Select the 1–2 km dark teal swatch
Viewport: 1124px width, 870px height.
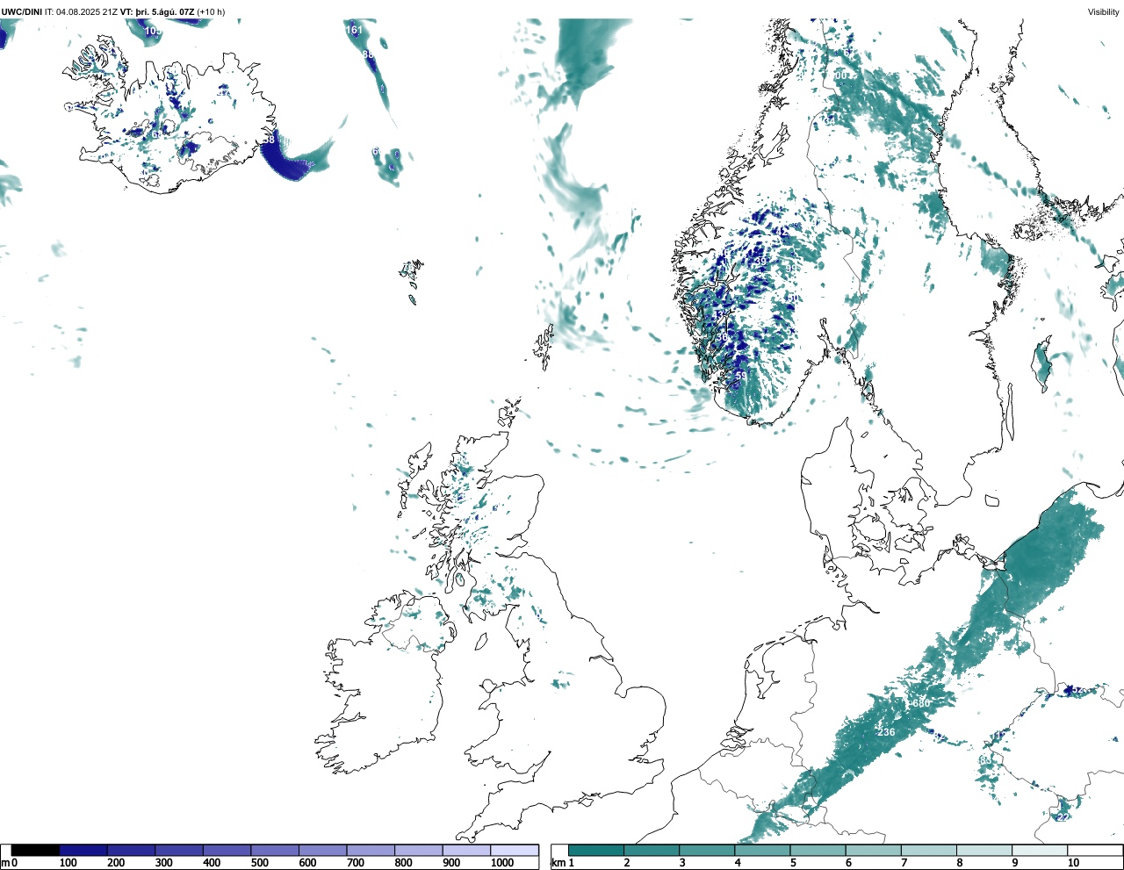point(596,851)
